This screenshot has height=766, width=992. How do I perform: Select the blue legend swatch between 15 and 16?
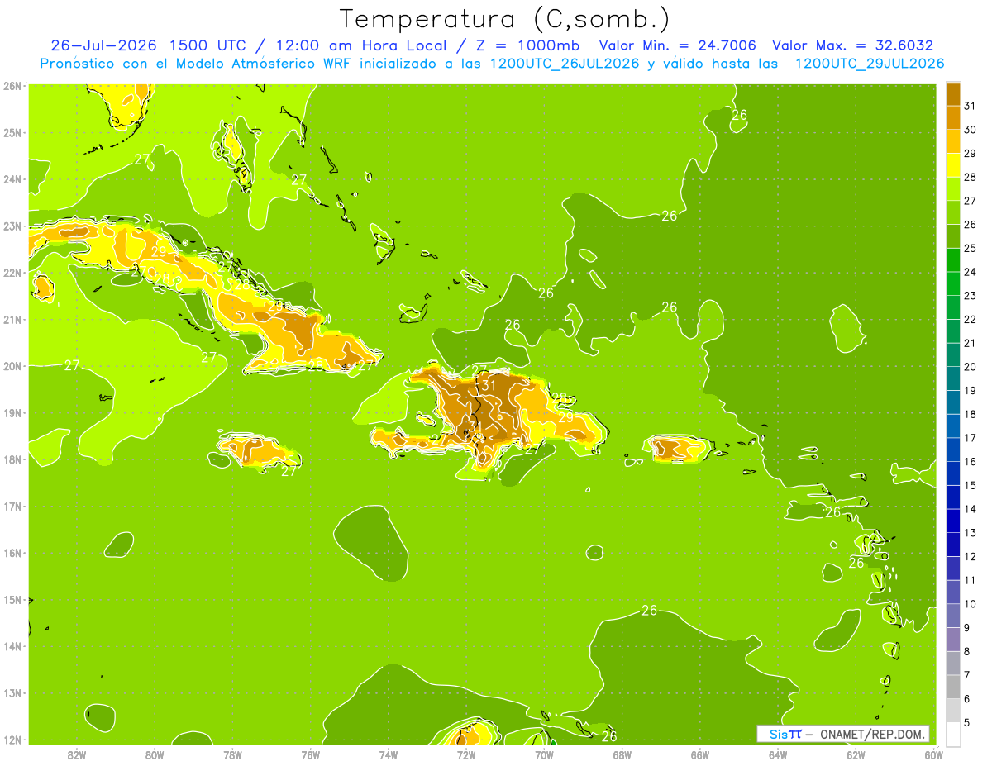pyautogui.click(x=953, y=473)
